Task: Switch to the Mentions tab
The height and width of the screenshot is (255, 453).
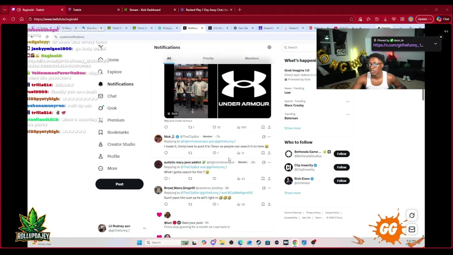Action: [x=252, y=58]
